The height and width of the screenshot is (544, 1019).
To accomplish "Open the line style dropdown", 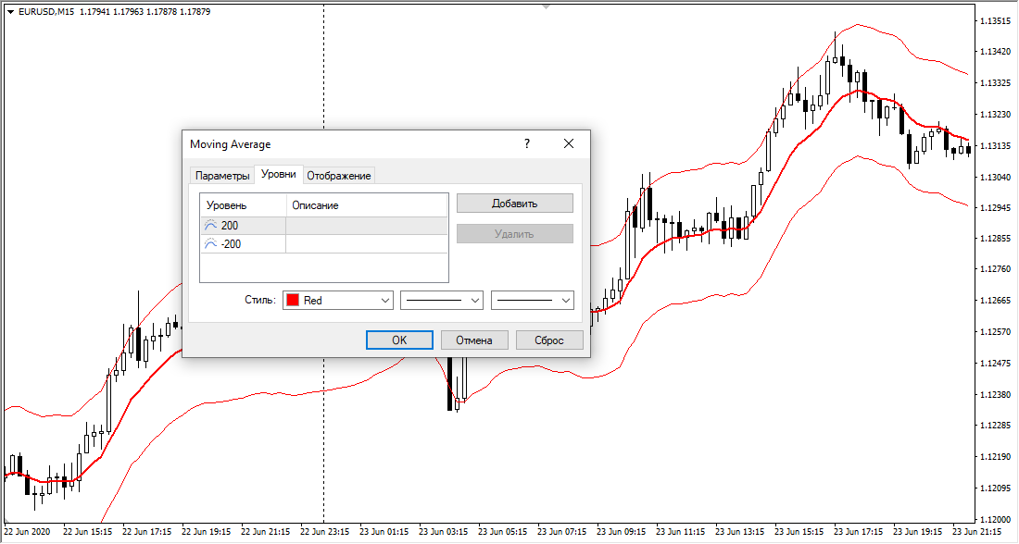I will click(x=475, y=301).
